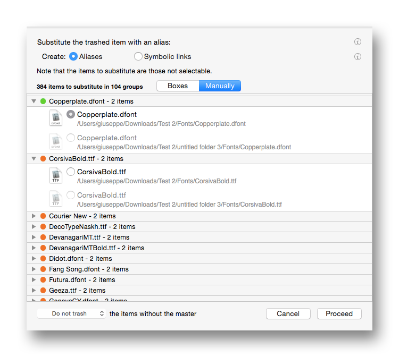Click the dimmed CorsivaBold.ttf icon in untitled folder 3
This screenshot has height=357, width=399.
click(x=56, y=199)
